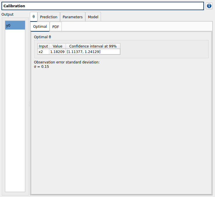Image resolution: width=215 pixels, height=197 pixels.
Task: Click the Observation error standard deviation label
Action: tap(67, 62)
